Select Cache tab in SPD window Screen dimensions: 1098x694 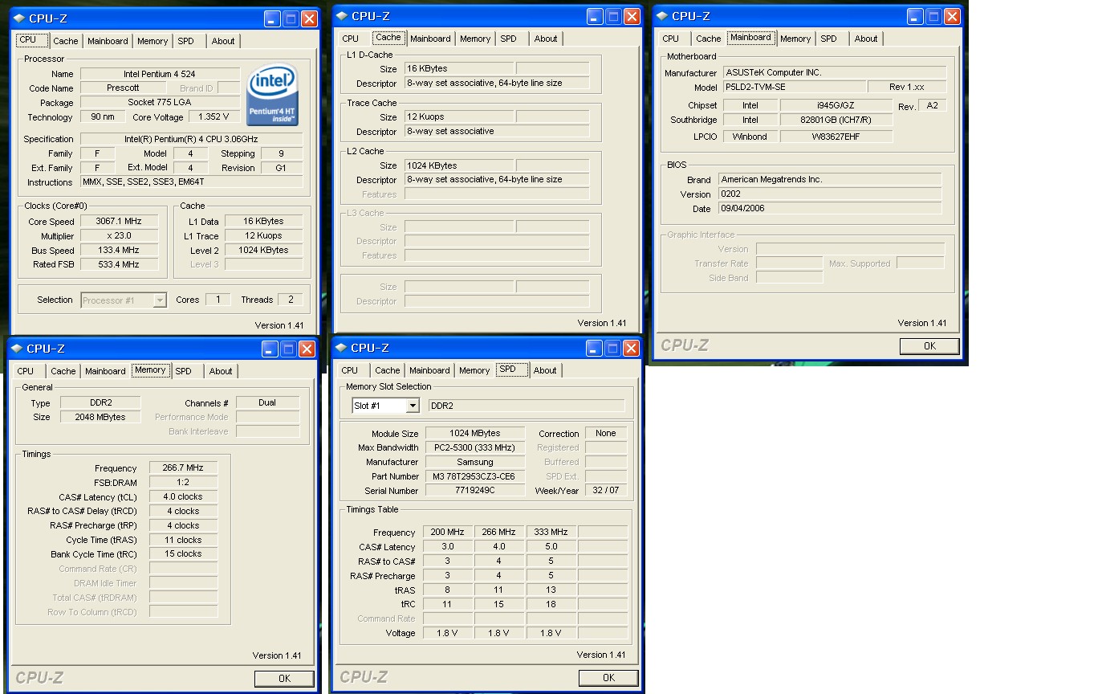(x=387, y=370)
